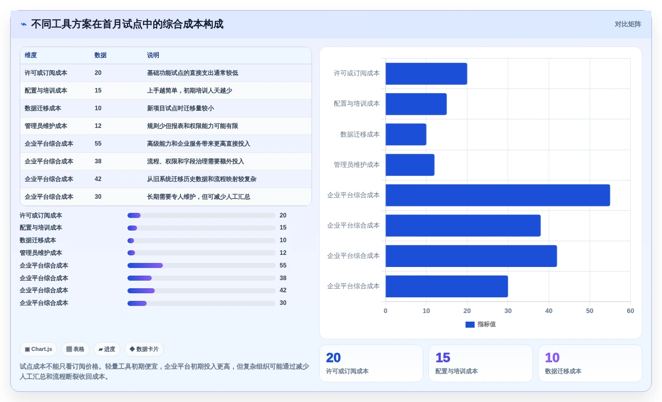Click chart axis label 数据迁移成本
The height and width of the screenshot is (402, 662).
click(360, 135)
